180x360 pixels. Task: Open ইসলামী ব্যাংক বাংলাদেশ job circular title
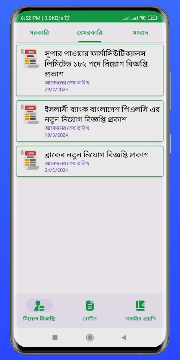[102, 114]
